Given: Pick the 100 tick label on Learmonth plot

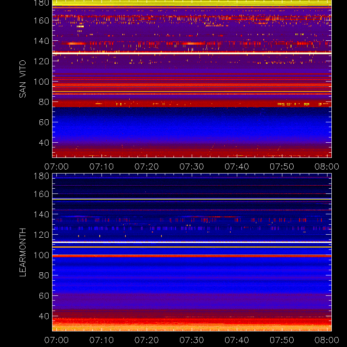Looking at the screenshot, I should (41, 255).
